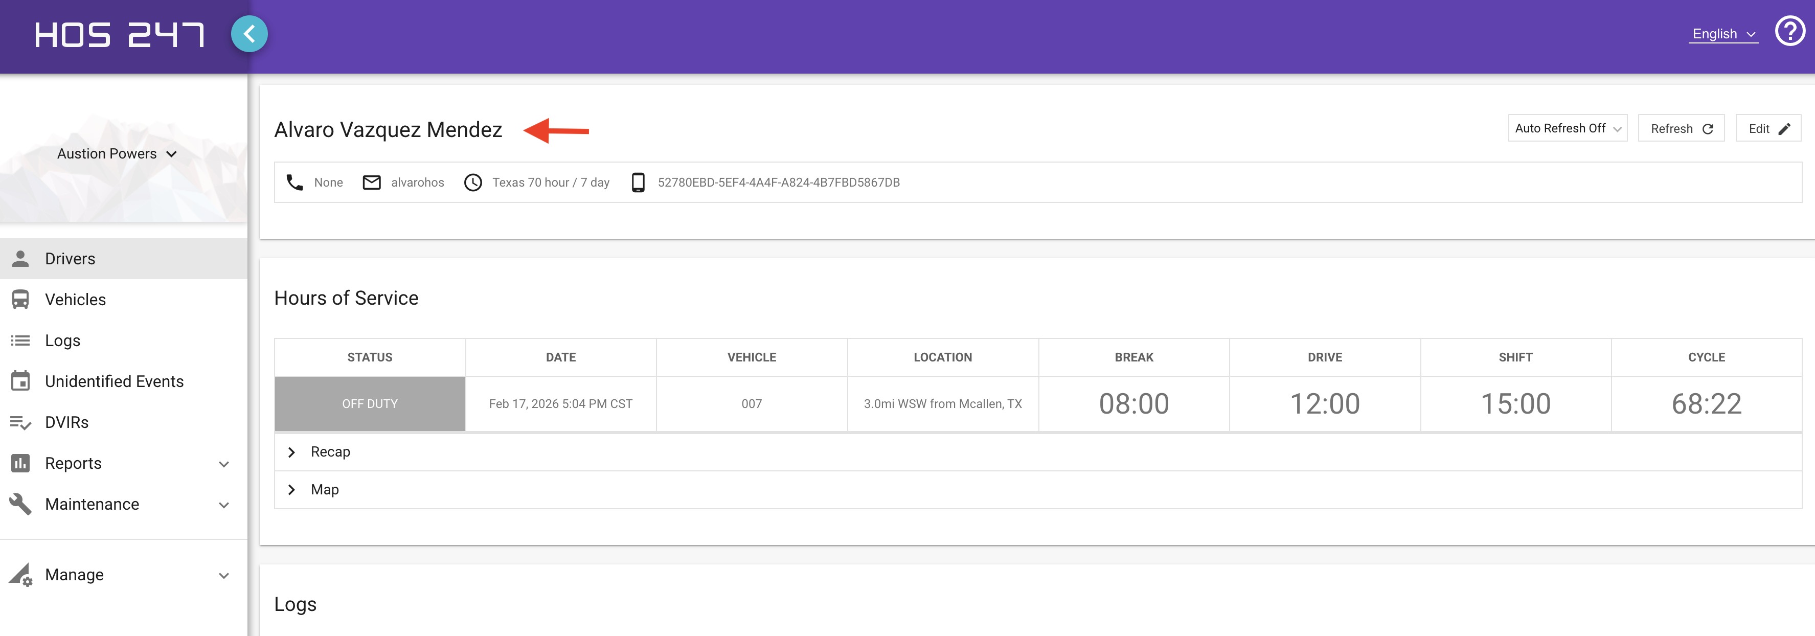Image resolution: width=1815 pixels, height=636 pixels.
Task: Click the clock icon beside Texas 70 hour
Action: (473, 183)
